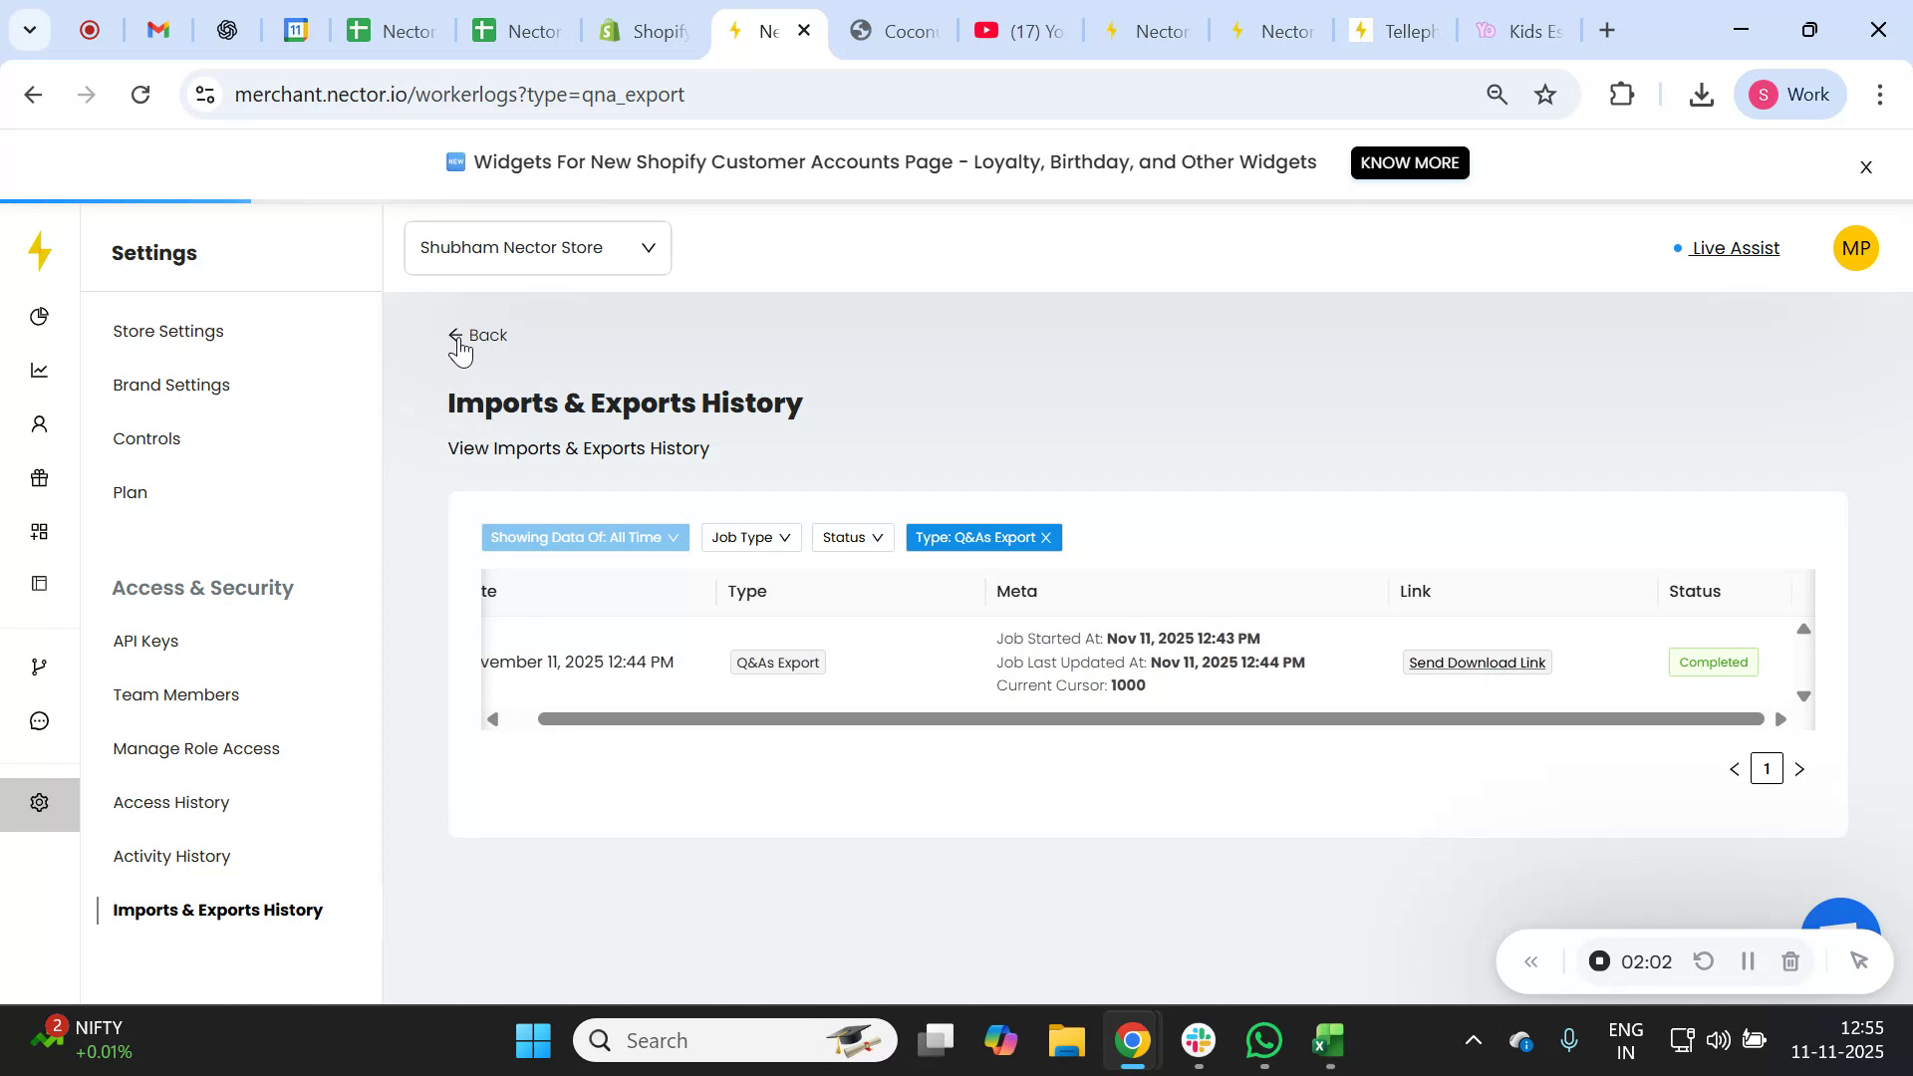Select the line chart reports icon
The image size is (1913, 1076).
point(40,370)
